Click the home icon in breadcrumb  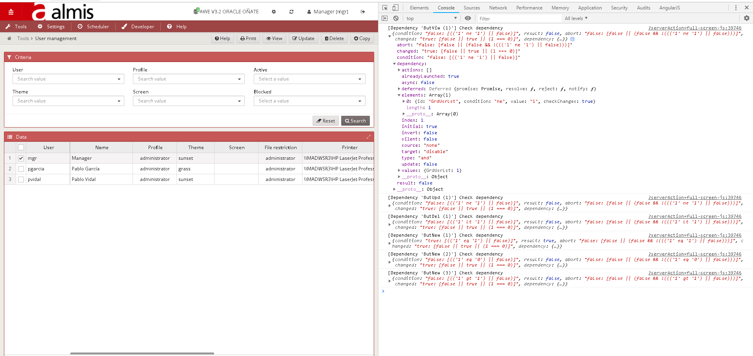click(x=9, y=38)
